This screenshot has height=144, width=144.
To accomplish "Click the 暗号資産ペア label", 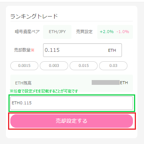I will pyautogui.click(x=27, y=32).
